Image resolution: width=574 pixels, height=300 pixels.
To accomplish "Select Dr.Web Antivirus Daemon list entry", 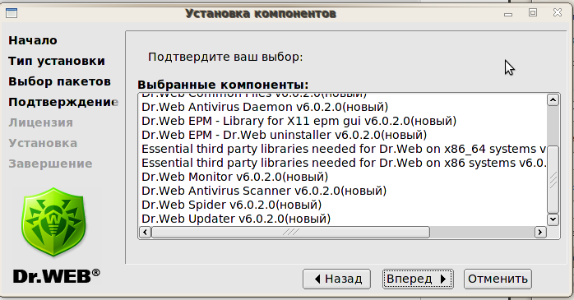I will [265, 107].
